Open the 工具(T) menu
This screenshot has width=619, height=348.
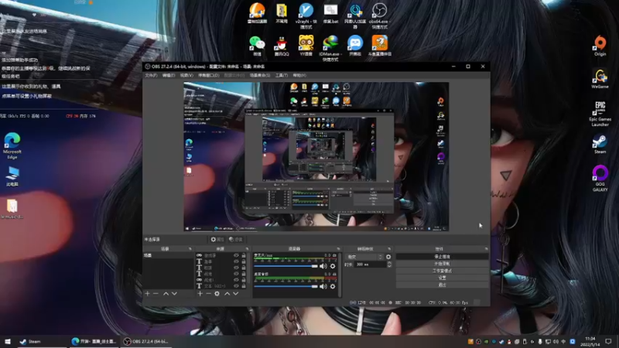click(x=282, y=75)
